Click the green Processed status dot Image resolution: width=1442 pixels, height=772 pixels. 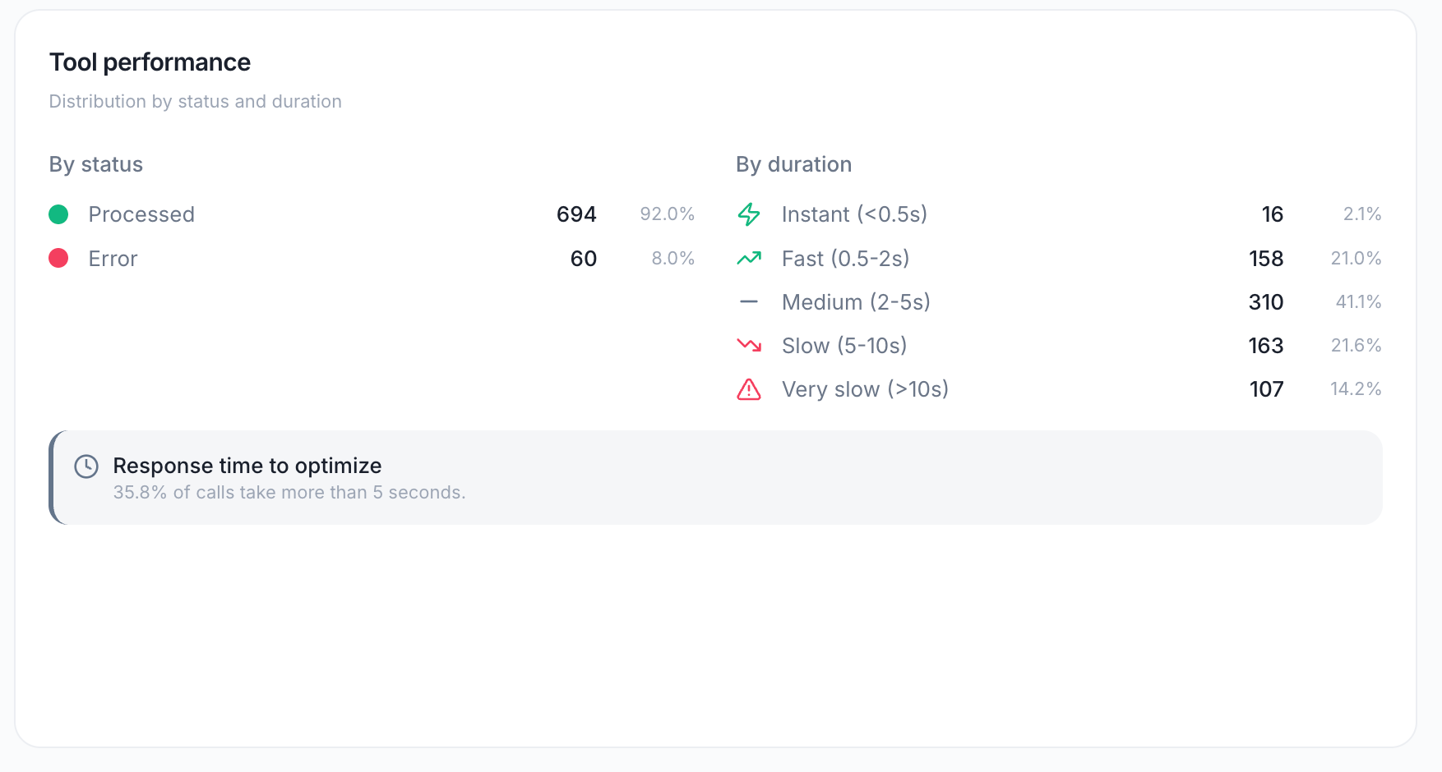[58, 214]
